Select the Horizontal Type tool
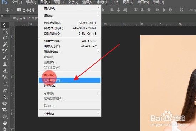196x131 pixels. tap(5, 84)
